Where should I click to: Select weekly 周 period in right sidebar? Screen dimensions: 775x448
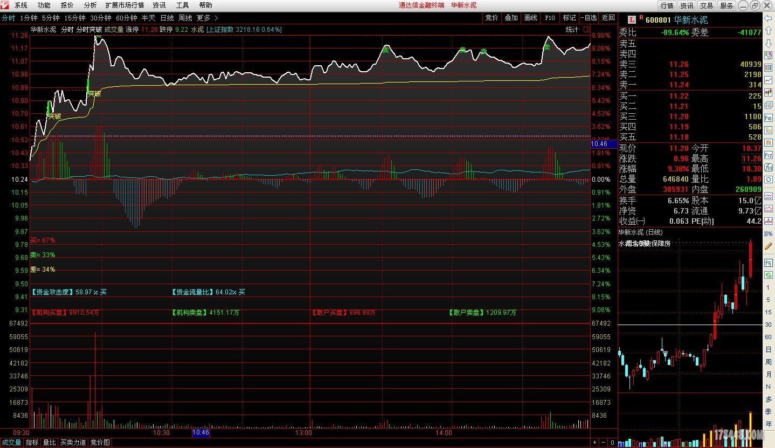[769, 362]
